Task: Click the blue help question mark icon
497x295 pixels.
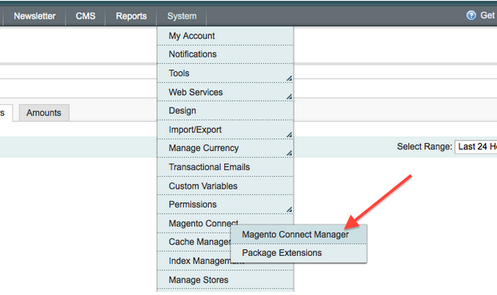Action: pos(471,15)
